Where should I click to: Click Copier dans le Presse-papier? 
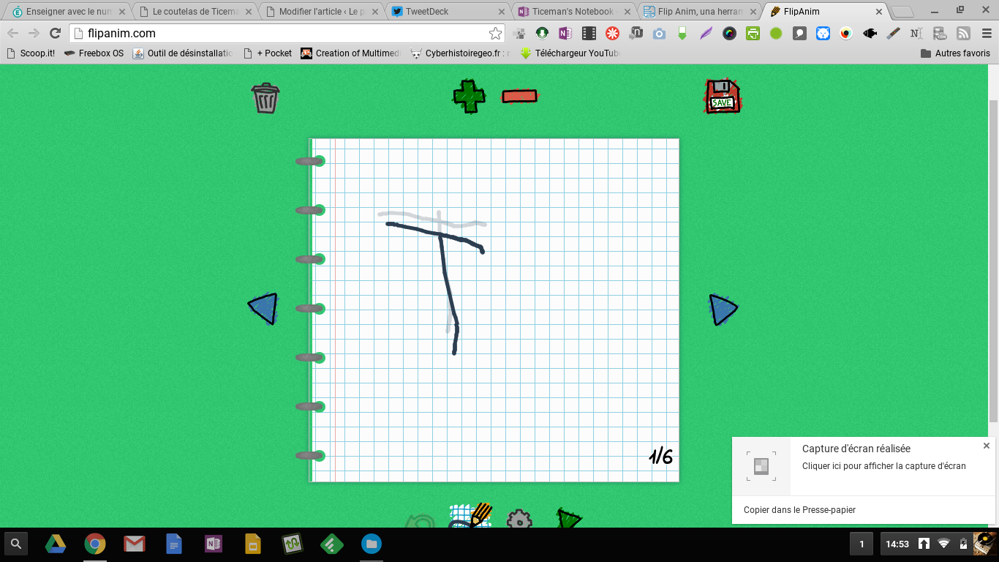pos(799,510)
